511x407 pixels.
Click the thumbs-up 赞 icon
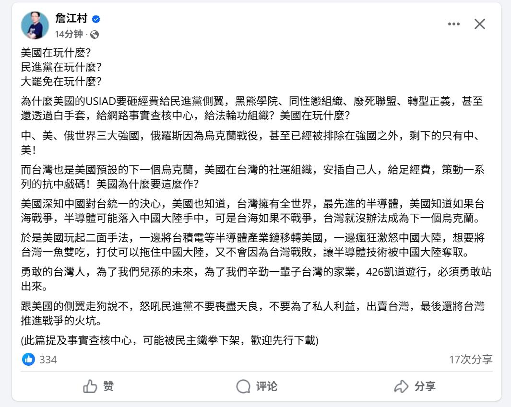[x=90, y=386]
